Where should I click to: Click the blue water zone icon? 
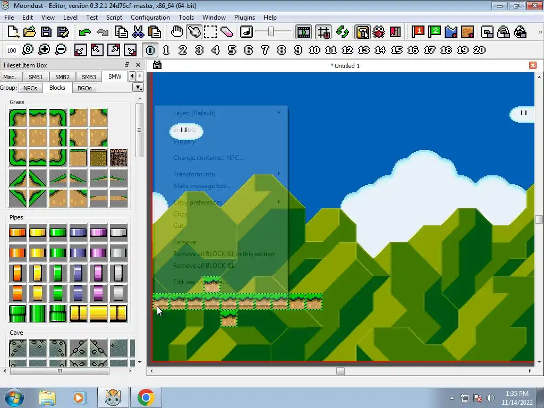click(451, 32)
